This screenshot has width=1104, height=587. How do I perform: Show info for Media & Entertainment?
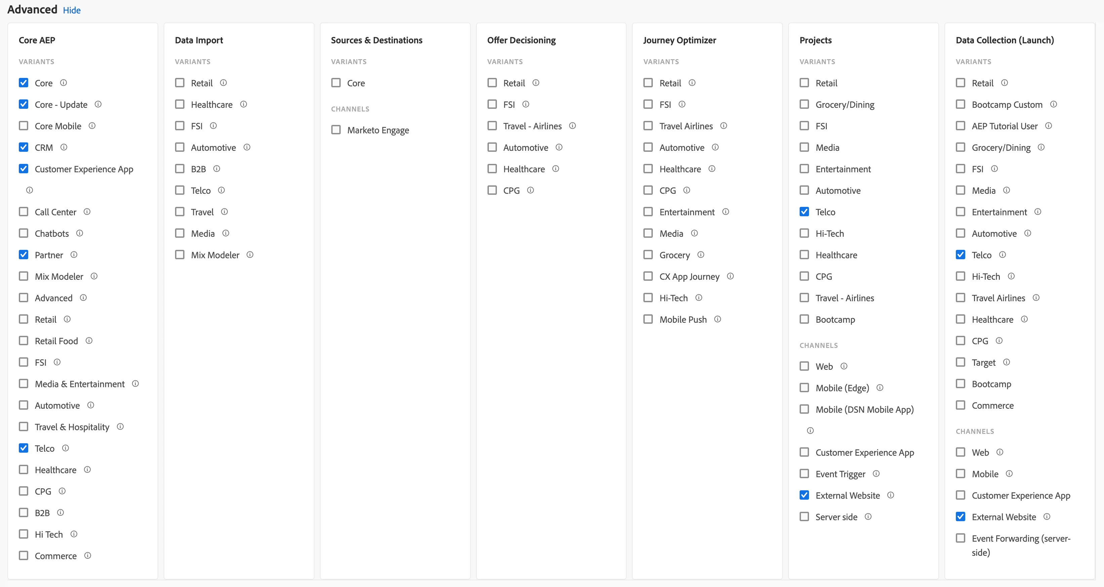point(135,383)
